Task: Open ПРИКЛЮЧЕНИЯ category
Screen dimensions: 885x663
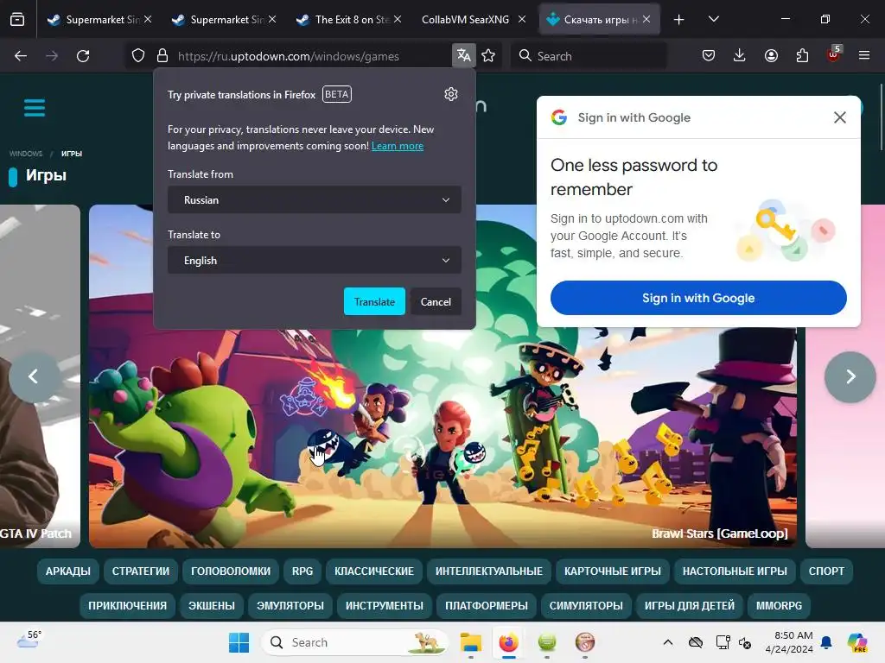Action: point(128,605)
